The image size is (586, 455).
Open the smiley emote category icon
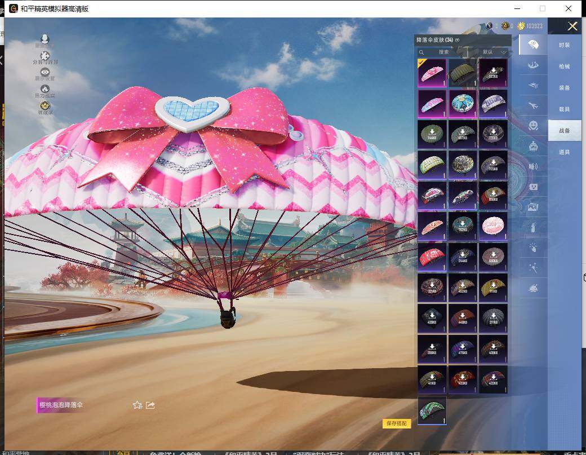(x=533, y=126)
